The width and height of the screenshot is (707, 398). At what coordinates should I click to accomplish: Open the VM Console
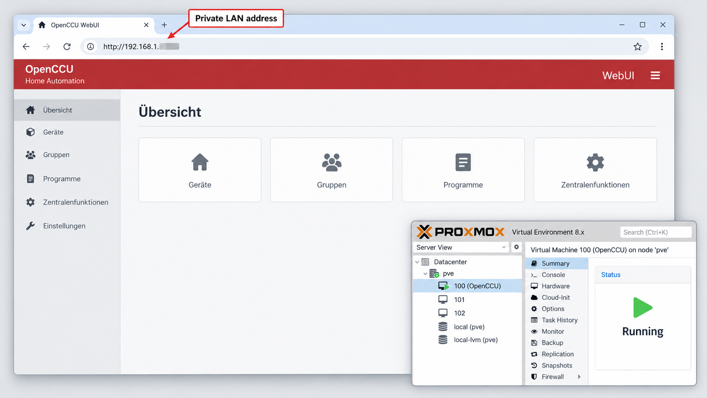click(556, 275)
